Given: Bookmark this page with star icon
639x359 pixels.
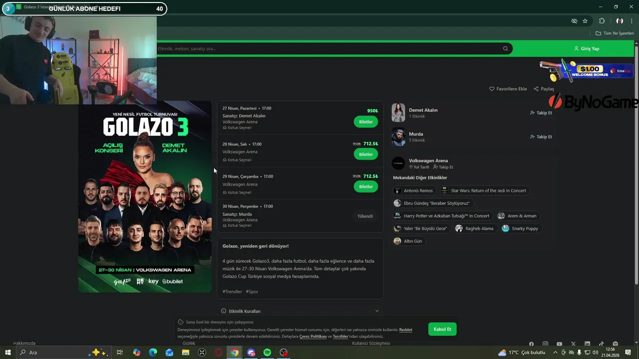Looking at the screenshot, I should pyautogui.click(x=585, y=21).
